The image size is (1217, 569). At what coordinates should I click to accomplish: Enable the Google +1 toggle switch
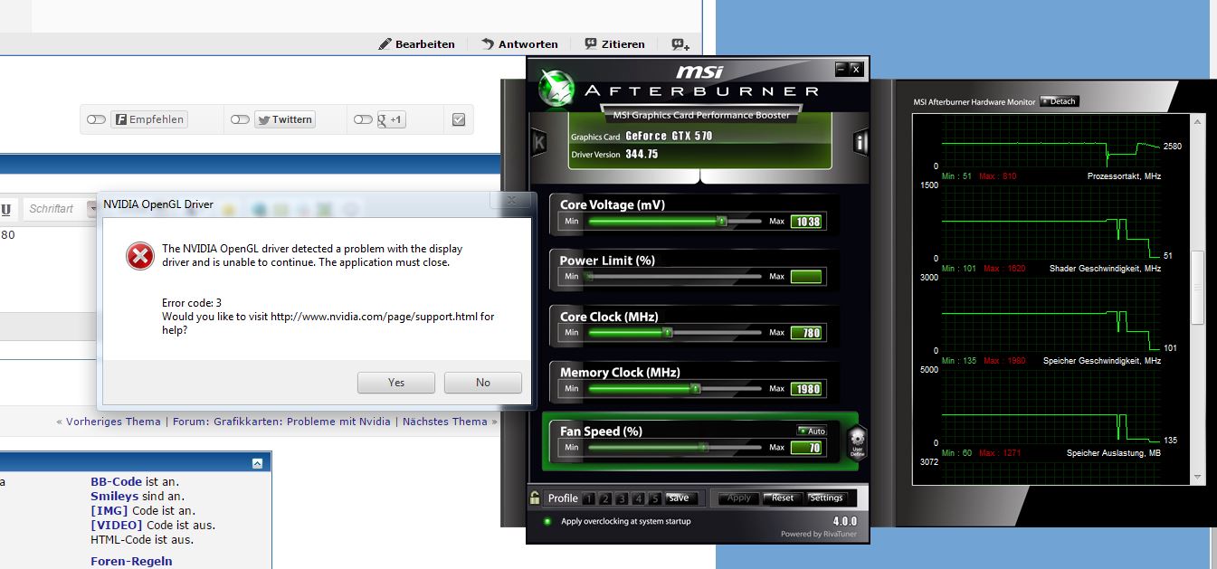point(363,119)
